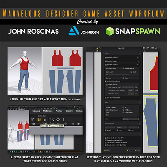Toggle the Select All Avatars checkbox
The image size is (167, 167).
106,61
